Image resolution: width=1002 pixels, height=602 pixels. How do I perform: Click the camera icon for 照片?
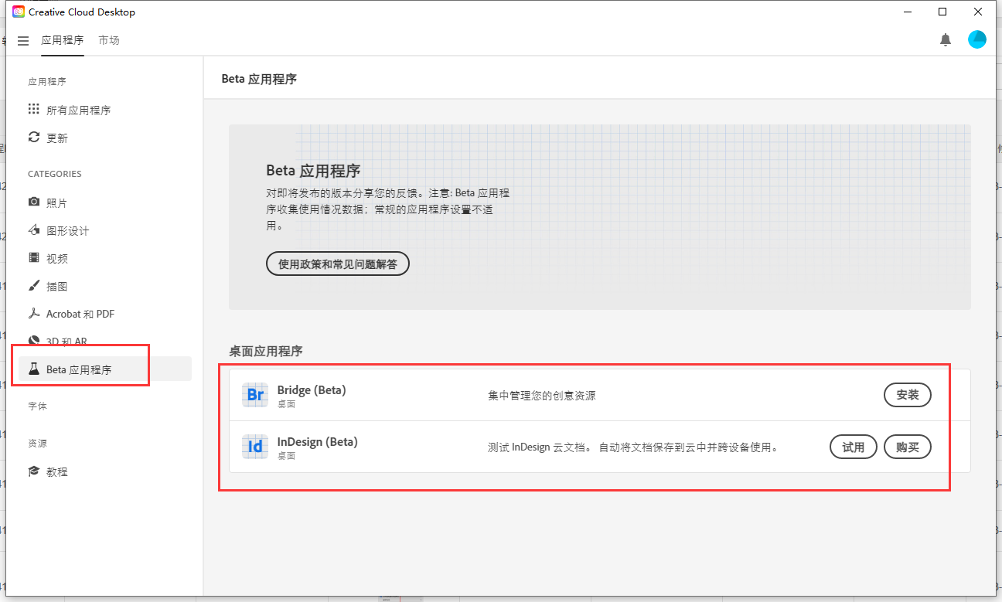(x=34, y=202)
